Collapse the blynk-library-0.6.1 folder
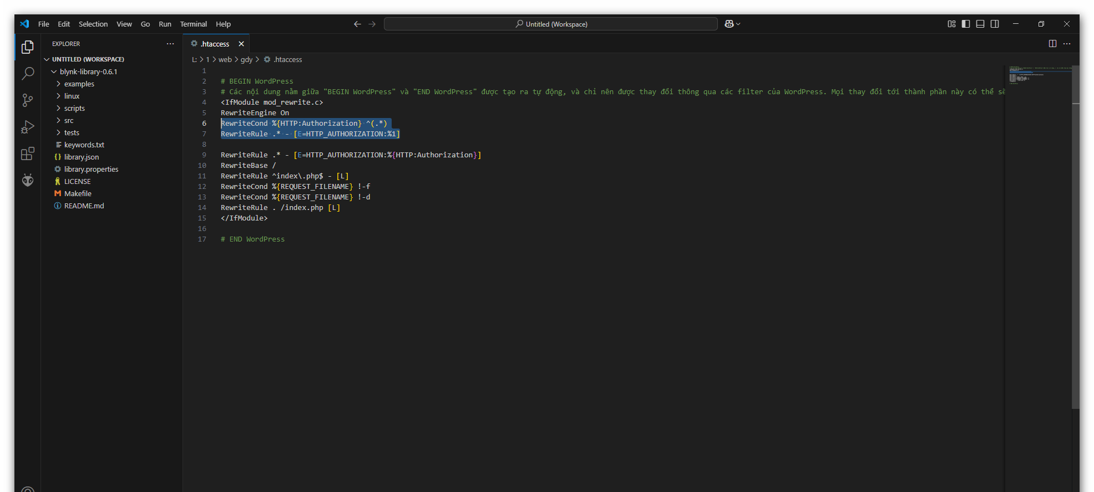Image resolution: width=1094 pixels, height=492 pixels. (112, 71)
